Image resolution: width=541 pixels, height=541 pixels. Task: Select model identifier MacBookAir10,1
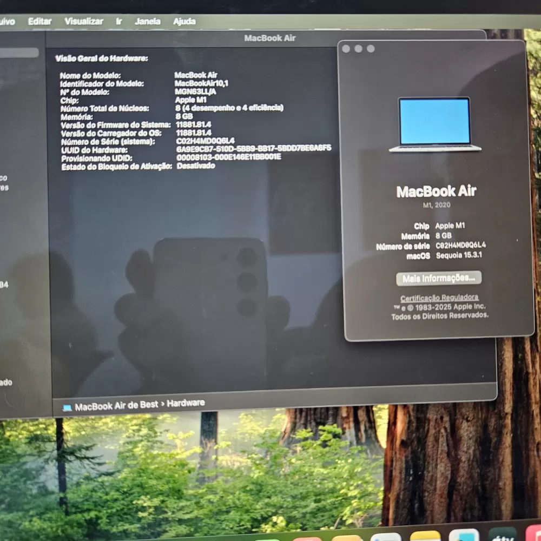click(x=201, y=83)
